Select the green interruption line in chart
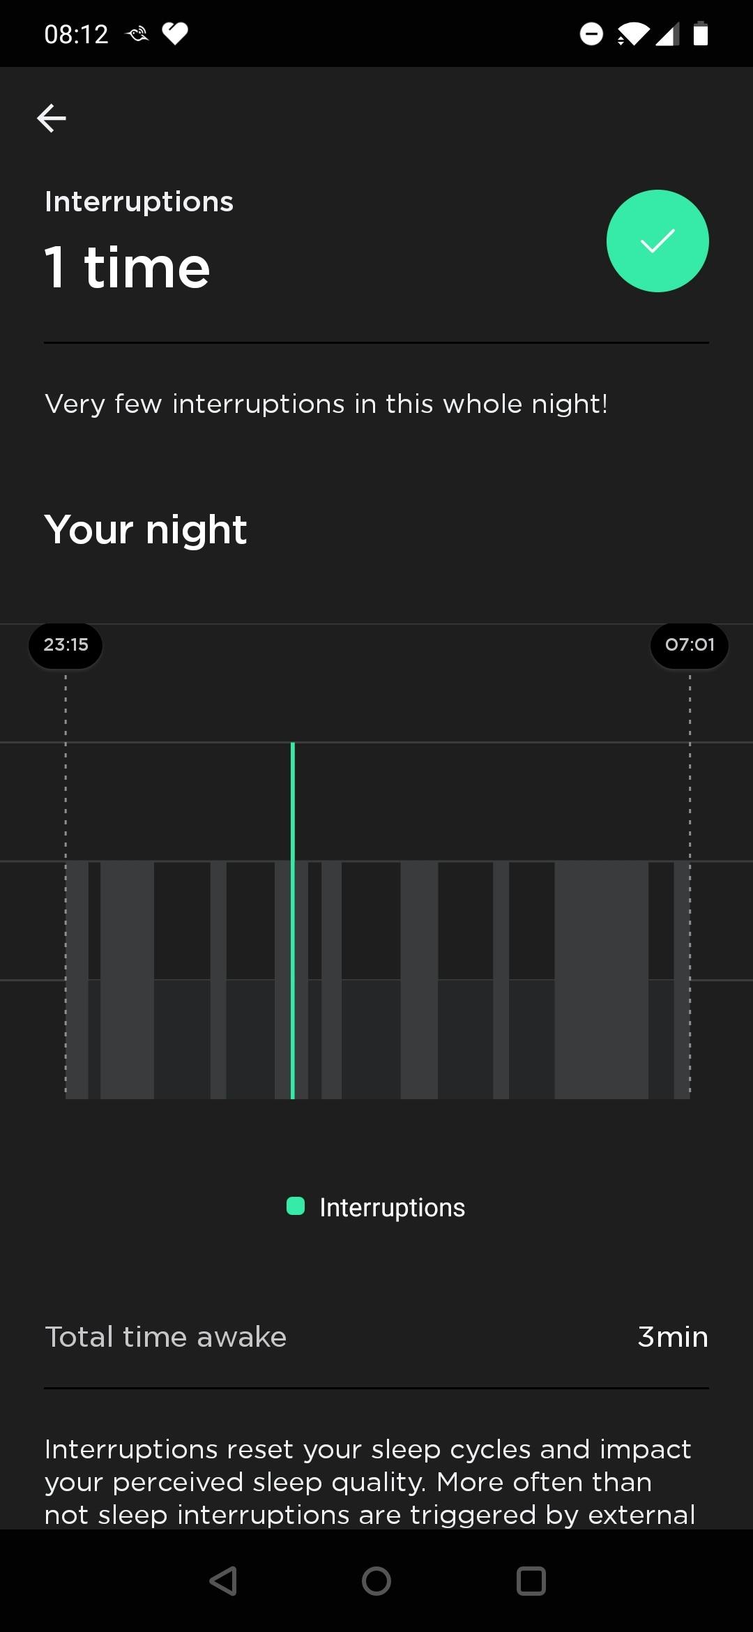The image size is (753, 1632). 293,921
